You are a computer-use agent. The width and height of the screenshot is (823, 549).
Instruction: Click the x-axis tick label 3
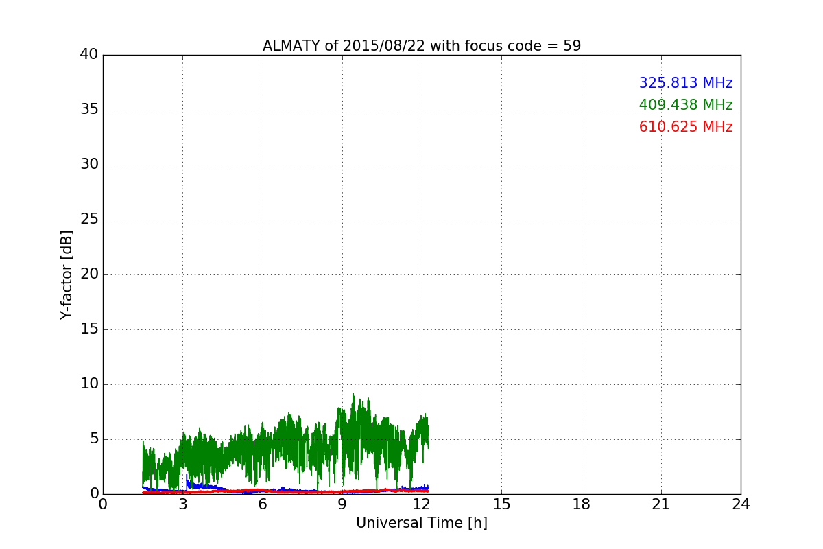tap(182, 504)
